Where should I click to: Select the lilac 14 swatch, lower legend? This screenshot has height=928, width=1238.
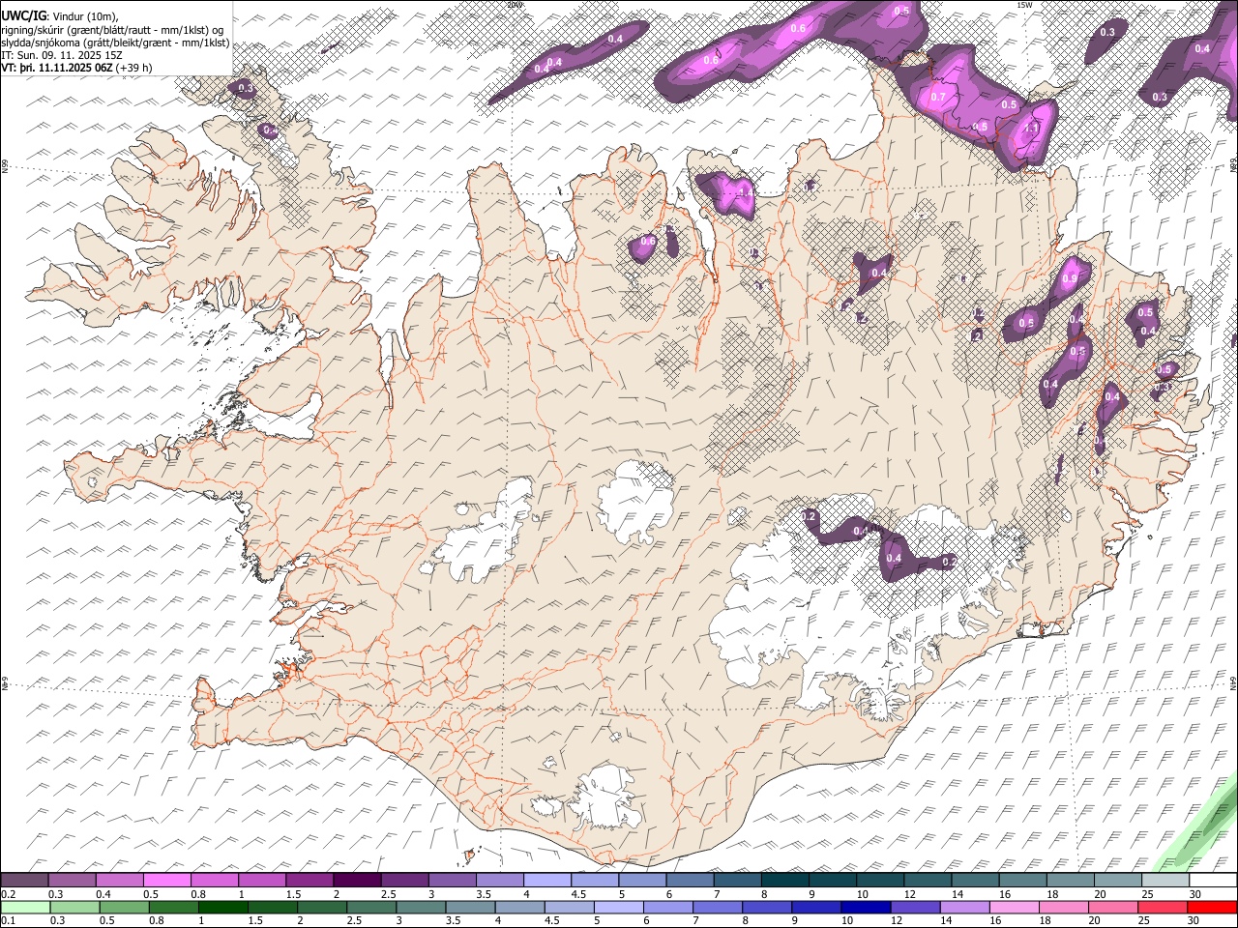(x=962, y=907)
